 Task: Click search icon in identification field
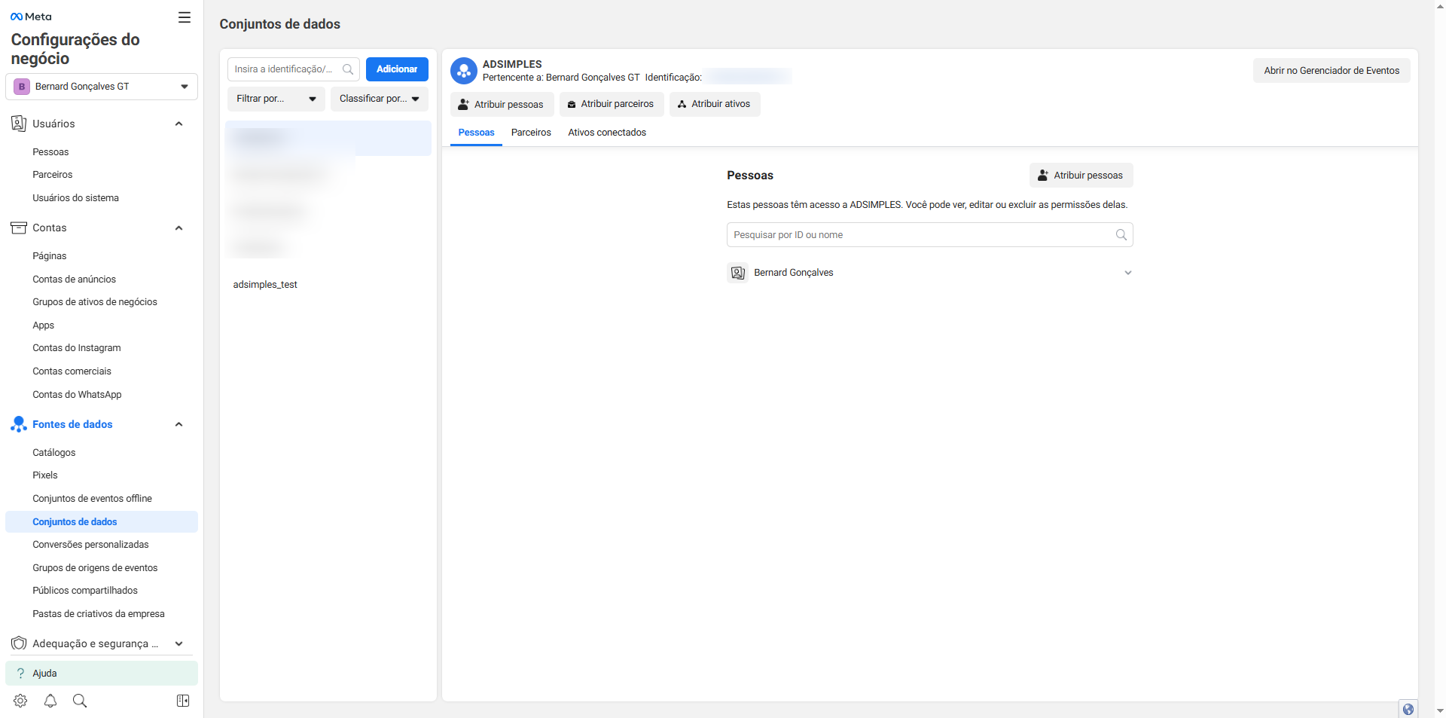pos(348,69)
